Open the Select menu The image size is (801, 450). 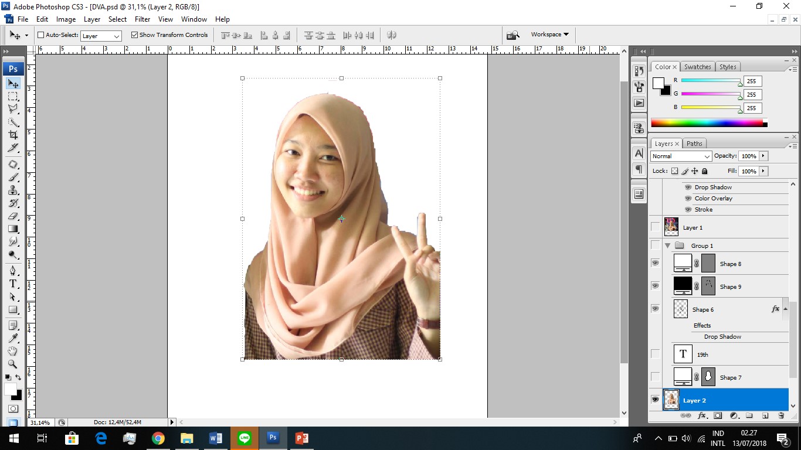pos(117,19)
